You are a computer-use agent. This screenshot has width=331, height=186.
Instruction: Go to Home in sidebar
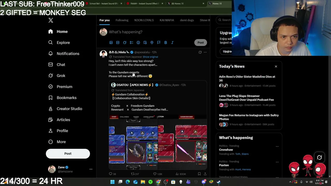pyautogui.click(x=58, y=32)
